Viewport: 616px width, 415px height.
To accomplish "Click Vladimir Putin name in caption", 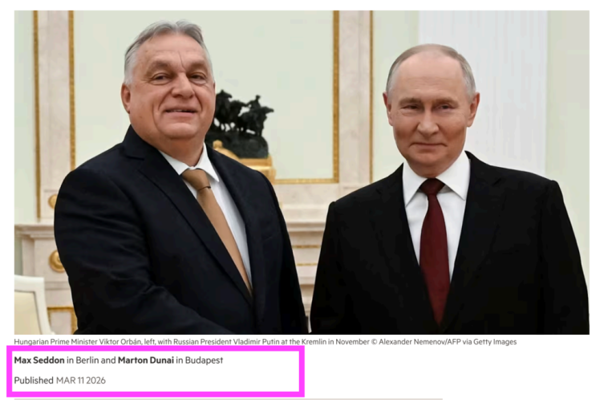I will [x=257, y=342].
